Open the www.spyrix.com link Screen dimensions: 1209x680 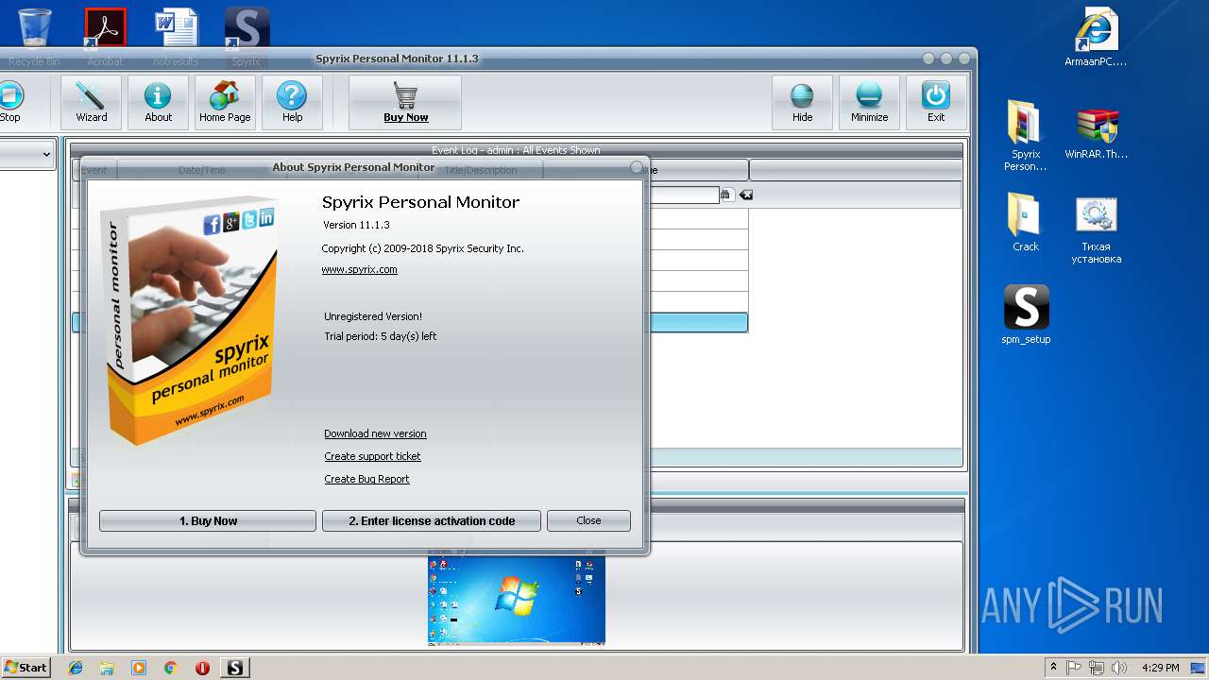[360, 269]
